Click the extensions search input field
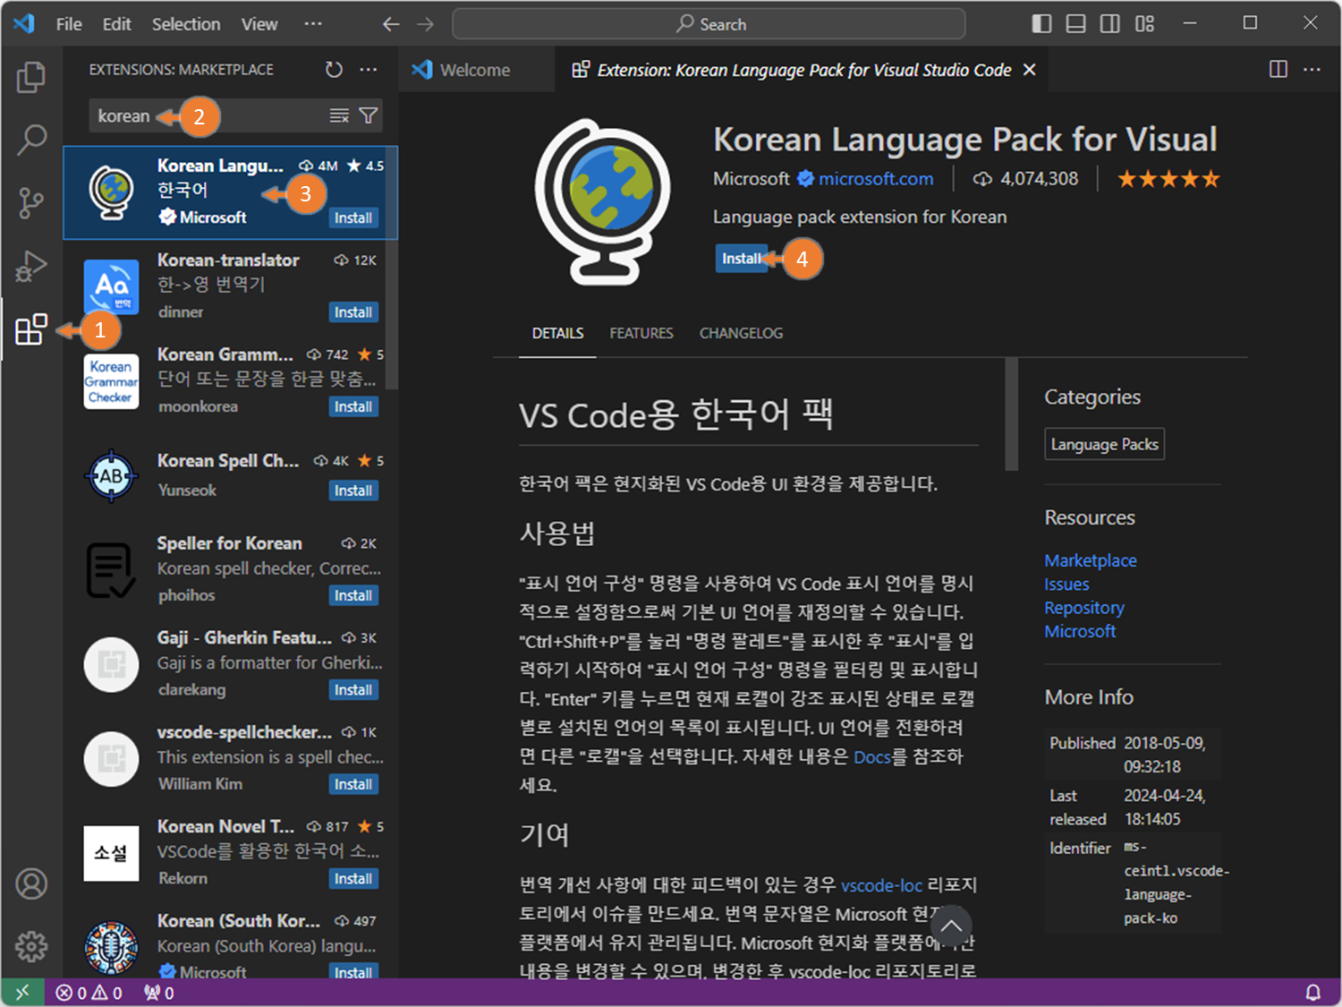1342x1007 pixels. point(235,115)
